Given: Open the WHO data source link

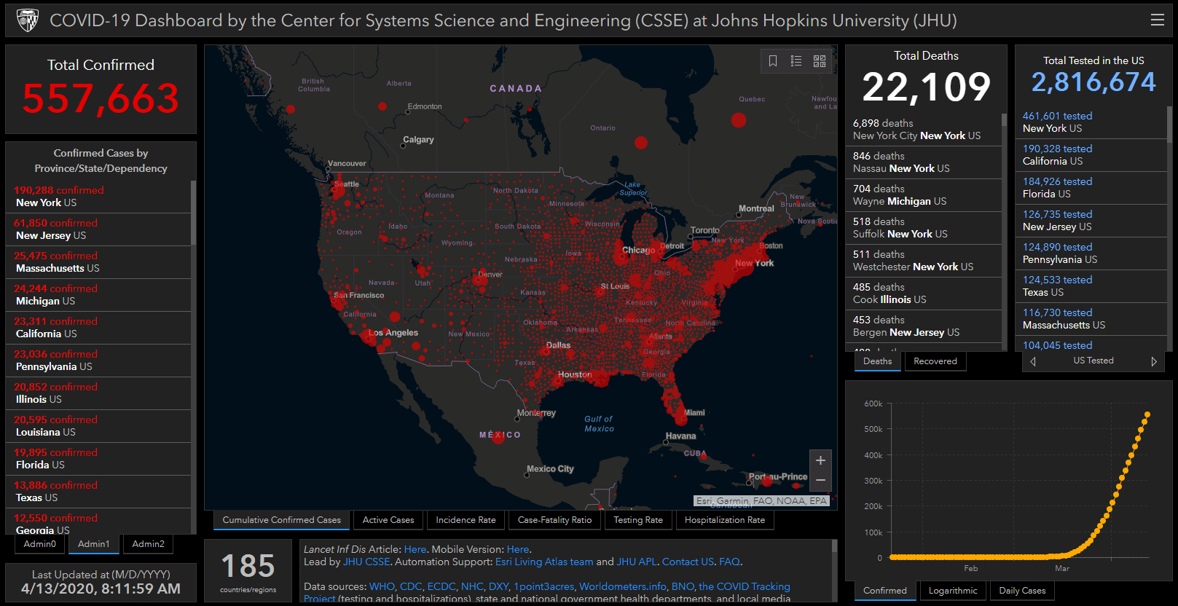Looking at the screenshot, I should click(x=382, y=586).
